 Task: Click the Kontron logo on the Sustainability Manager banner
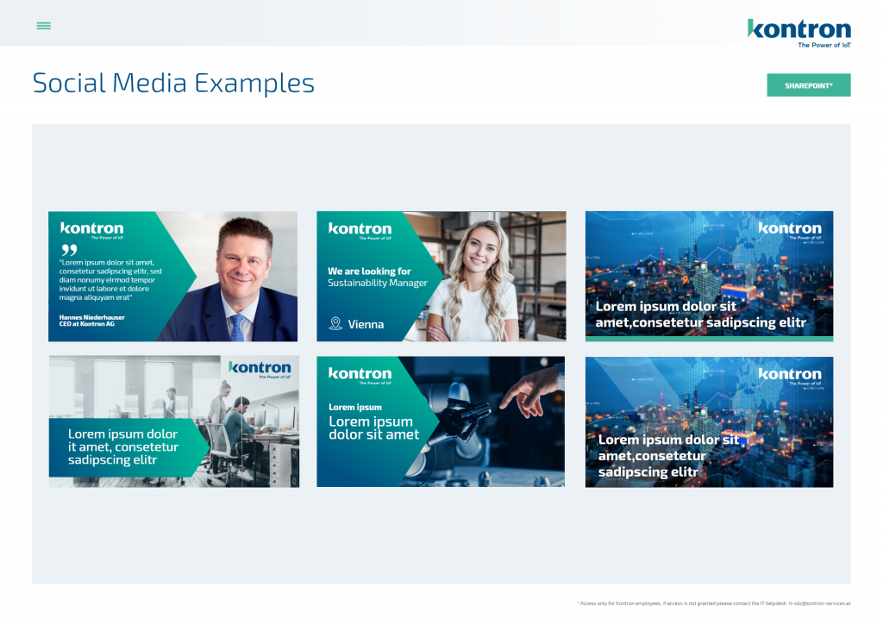(x=360, y=229)
